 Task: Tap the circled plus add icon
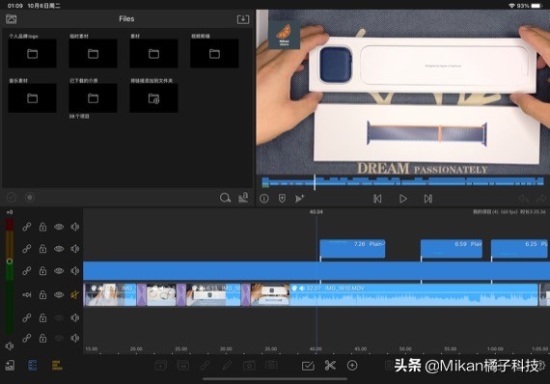pyautogui.click(x=352, y=366)
